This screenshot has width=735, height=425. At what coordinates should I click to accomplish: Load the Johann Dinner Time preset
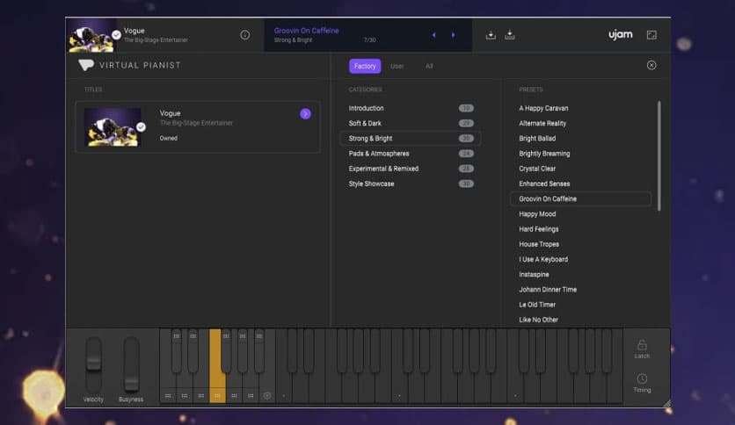coord(548,290)
